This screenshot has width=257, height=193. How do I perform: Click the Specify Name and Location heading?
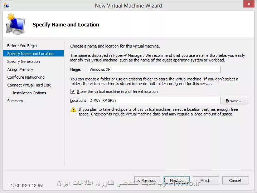click(66, 25)
